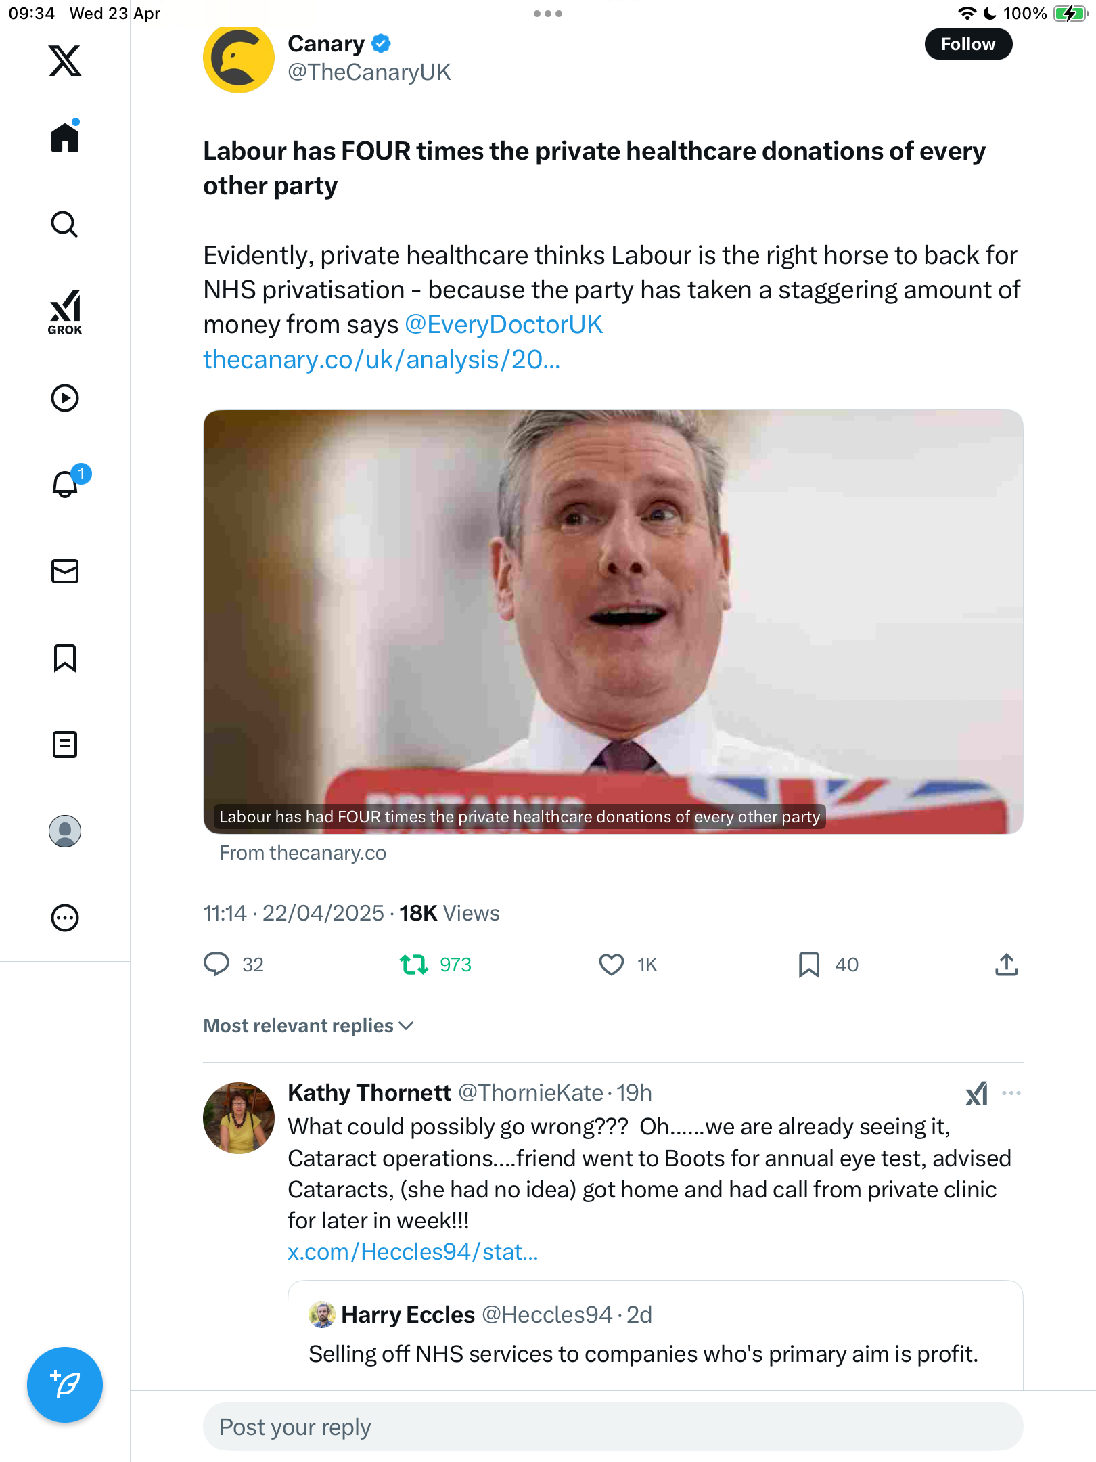Bookmark the post with 40 saves

coord(809,965)
